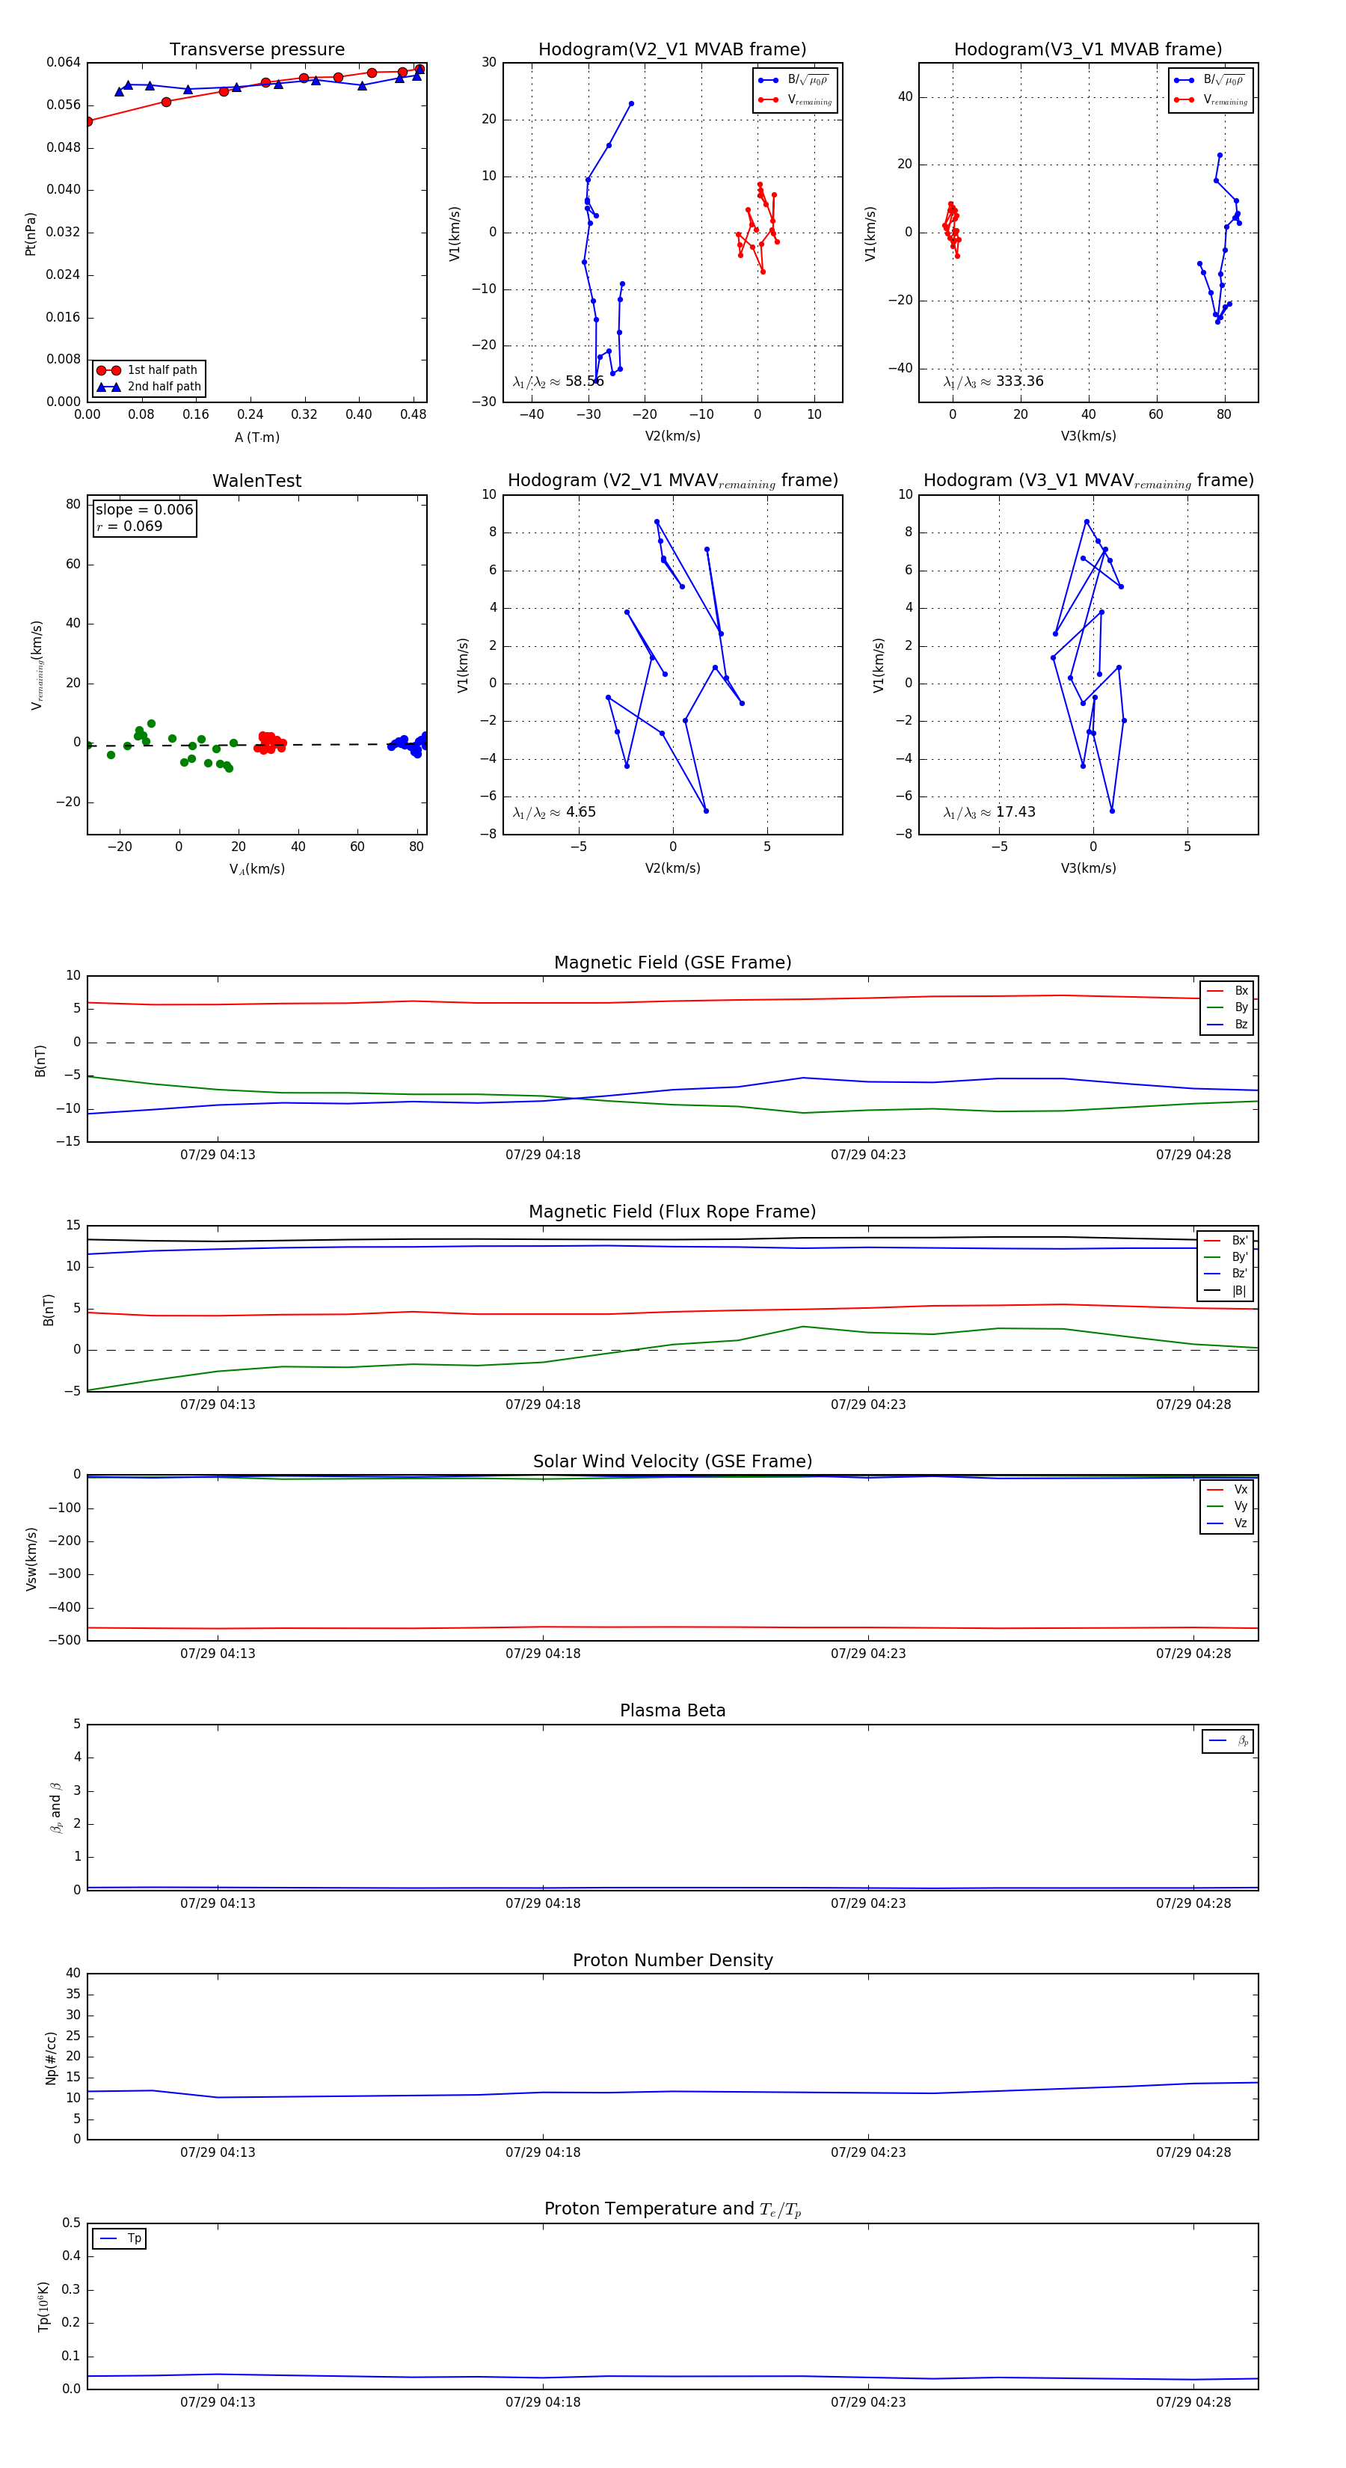Click 'Magnetic Field (GSE Frame)' title
Viewport: 1346px width, 2468px height.
(672, 963)
